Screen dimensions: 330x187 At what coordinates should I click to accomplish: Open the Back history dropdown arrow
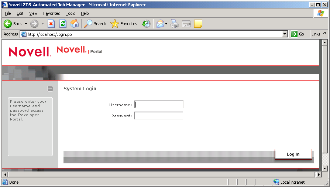pos(26,24)
